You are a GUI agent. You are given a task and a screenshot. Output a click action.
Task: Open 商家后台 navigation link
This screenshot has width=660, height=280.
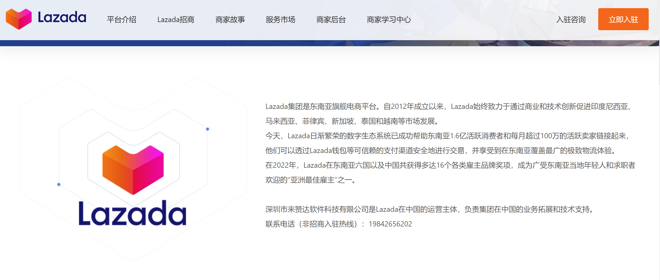[x=331, y=20]
